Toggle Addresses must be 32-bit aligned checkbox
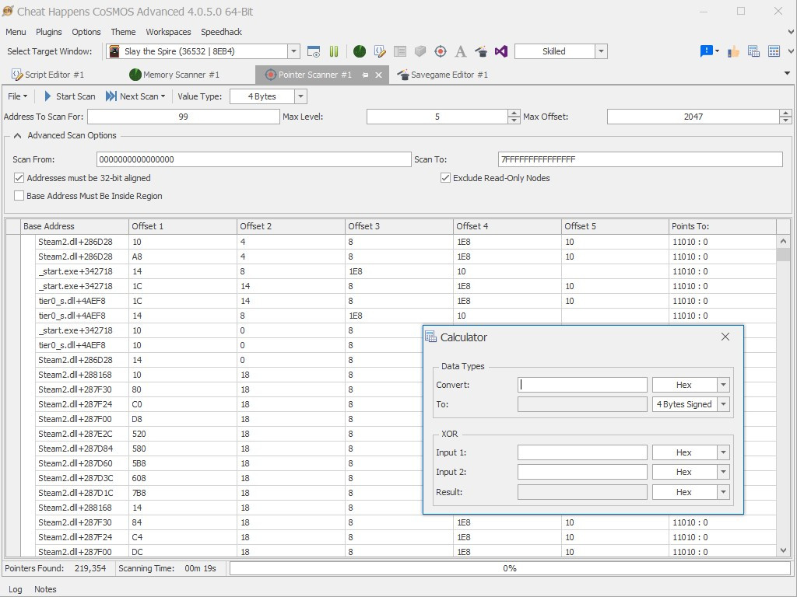Viewport: 797px width, 597px height. pyautogui.click(x=19, y=178)
